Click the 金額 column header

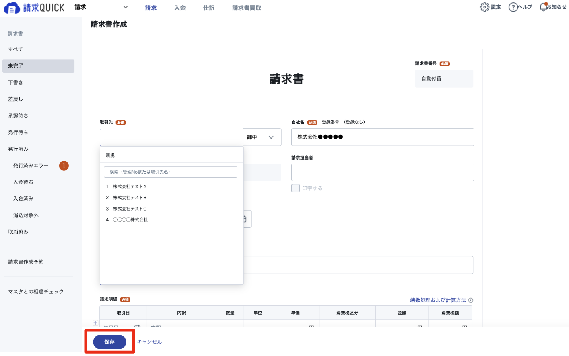(402, 313)
